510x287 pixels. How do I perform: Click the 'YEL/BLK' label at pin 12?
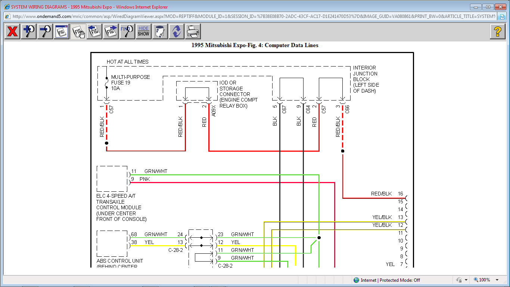382,225
